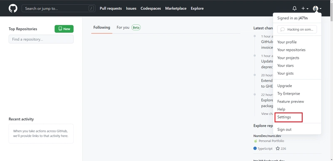Open Help from the user menu
Screen dimensions: 333x161
tap(281, 109)
